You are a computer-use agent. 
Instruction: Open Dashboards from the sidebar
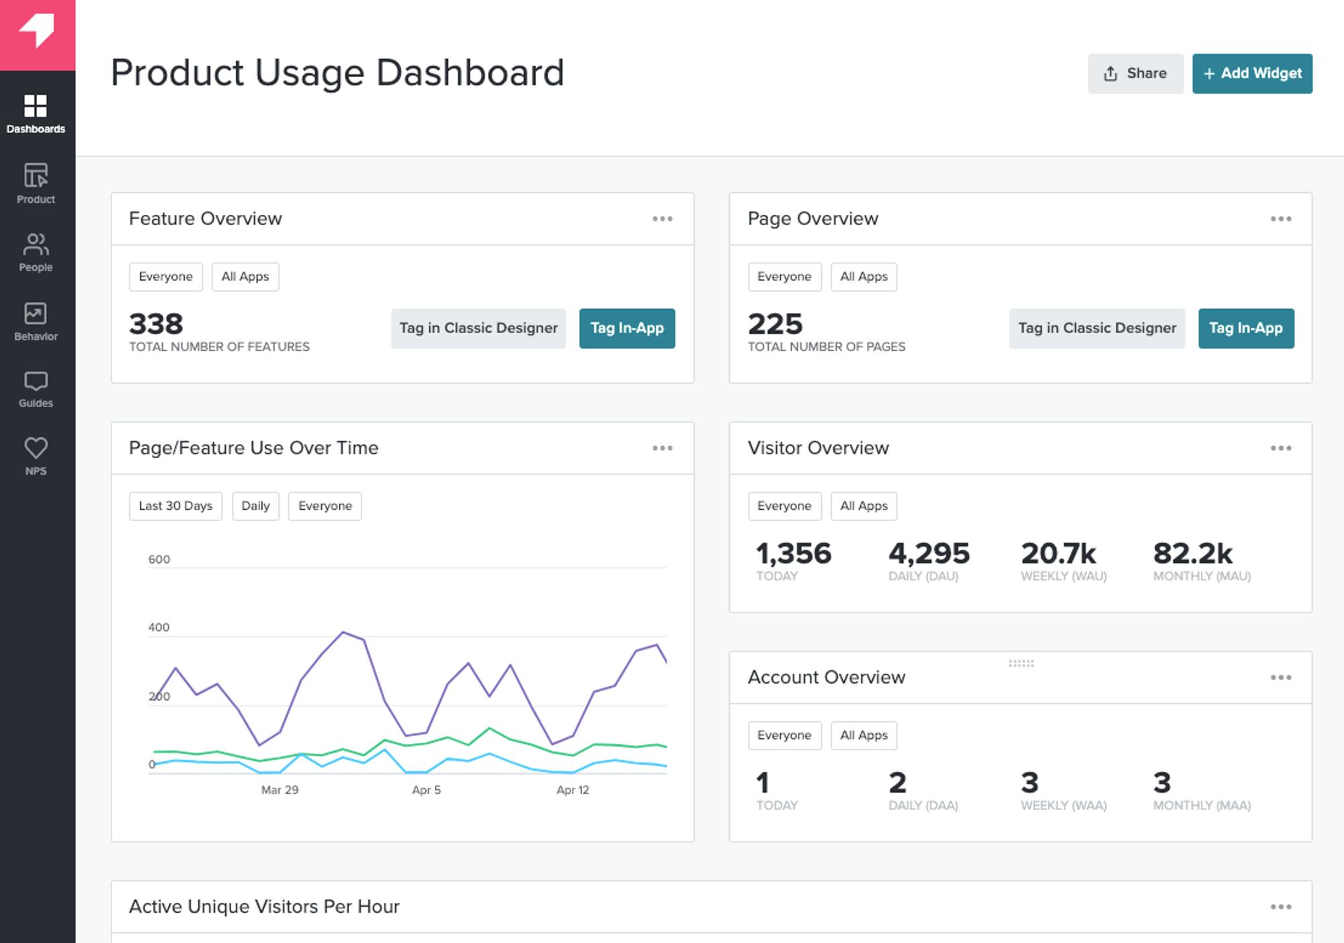pos(36,114)
